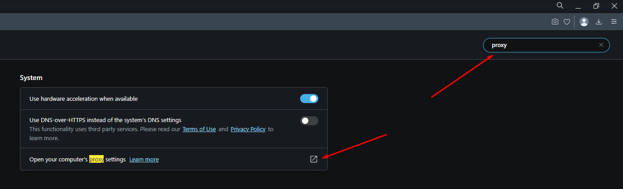Click the Use hardware acceleration when available label
This screenshot has width=623, height=189.
(84, 99)
